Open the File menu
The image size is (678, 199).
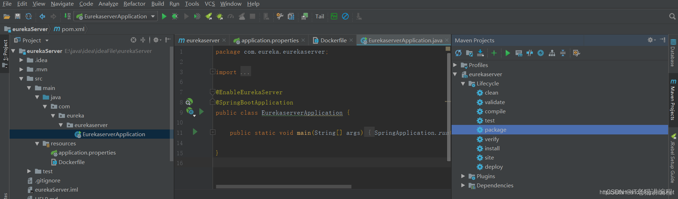click(7, 4)
